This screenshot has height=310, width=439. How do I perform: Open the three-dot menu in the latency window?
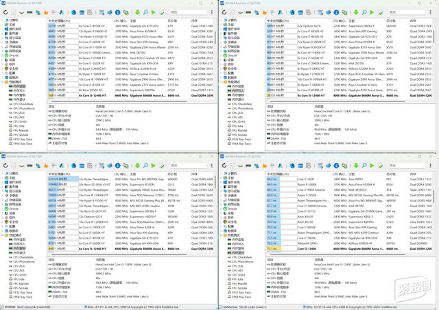click(430, 165)
